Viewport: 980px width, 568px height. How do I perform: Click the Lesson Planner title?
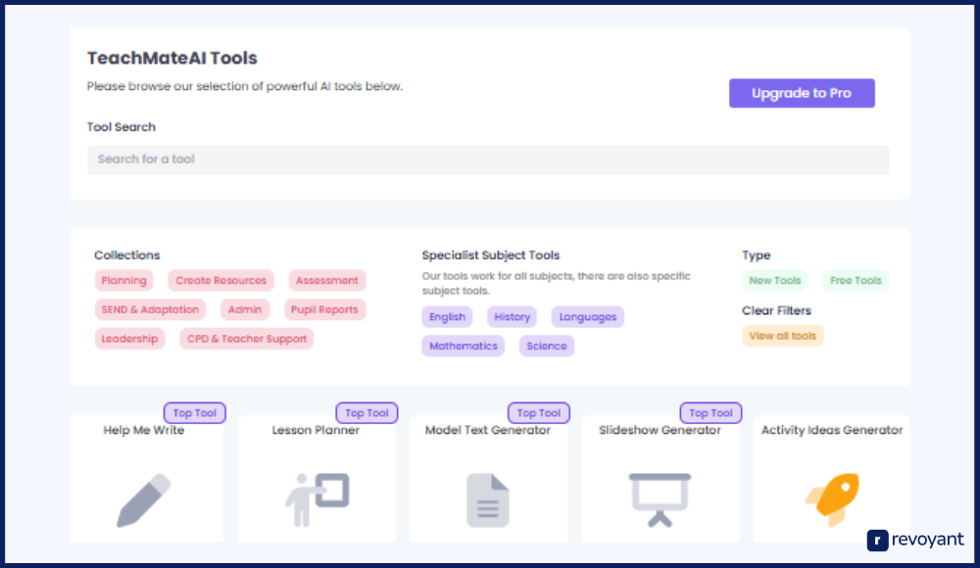pyautogui.click(x=316, y=430)
